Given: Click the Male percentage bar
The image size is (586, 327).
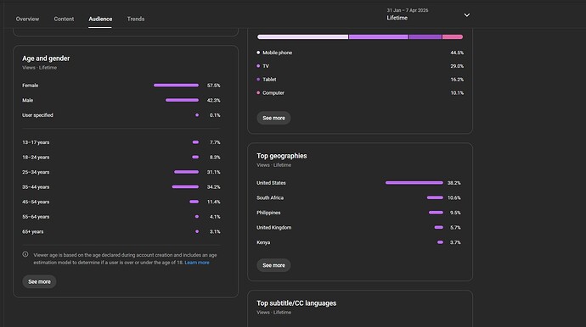Looking at the screenshot, I should click(182, 100).
